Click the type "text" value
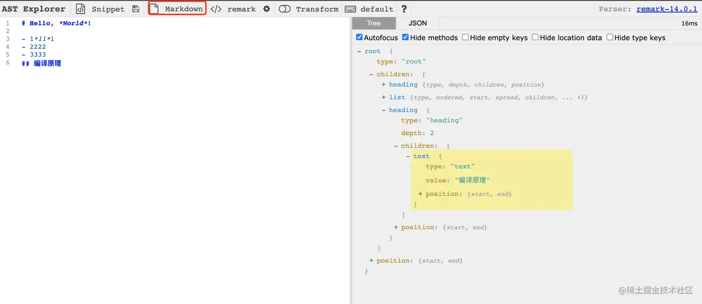702x304 pixels. 462,166
